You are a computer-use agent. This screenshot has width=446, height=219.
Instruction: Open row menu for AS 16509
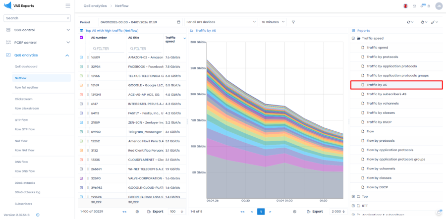coord(88,57)
